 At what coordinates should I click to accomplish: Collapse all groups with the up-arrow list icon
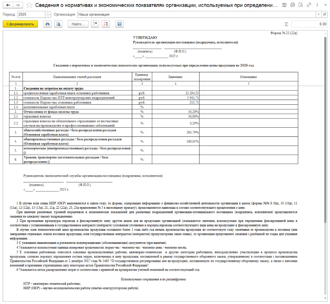[95, 24]
